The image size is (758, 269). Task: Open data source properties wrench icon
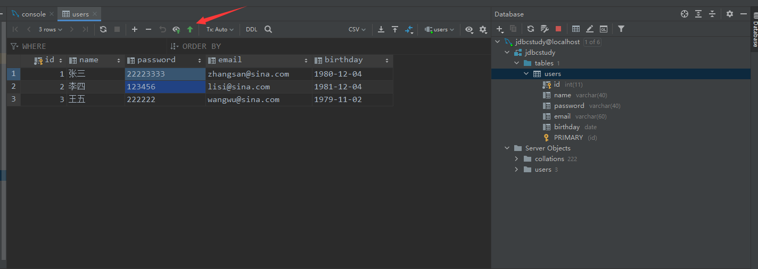545,29
